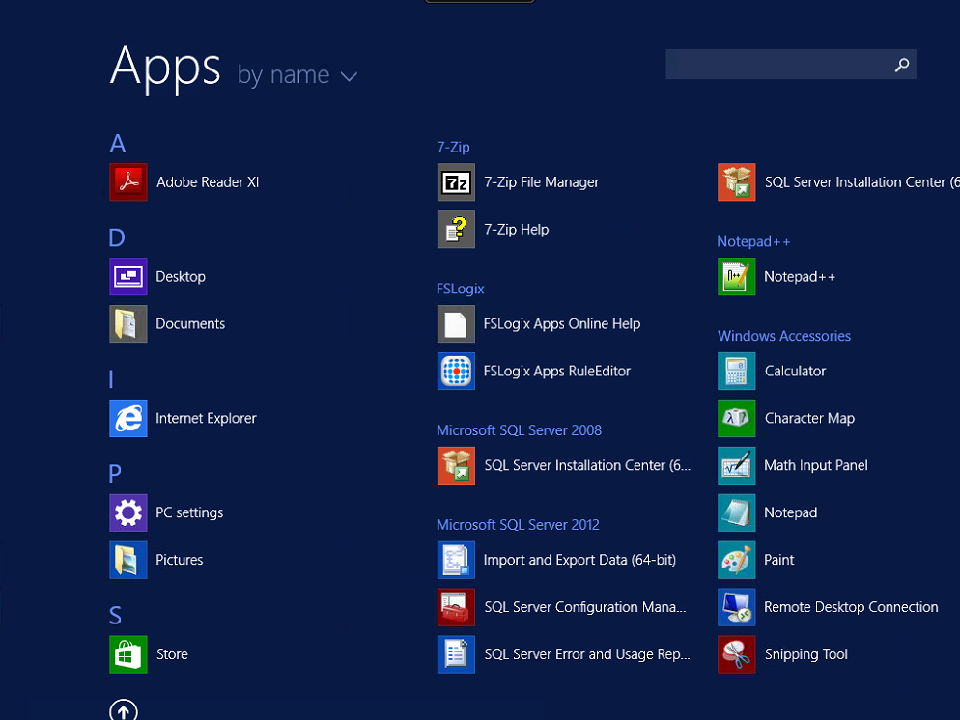This screenshot has height=720, width=960.
Task: Launch Remote Desktop Connection
Action: click(829, 607)
